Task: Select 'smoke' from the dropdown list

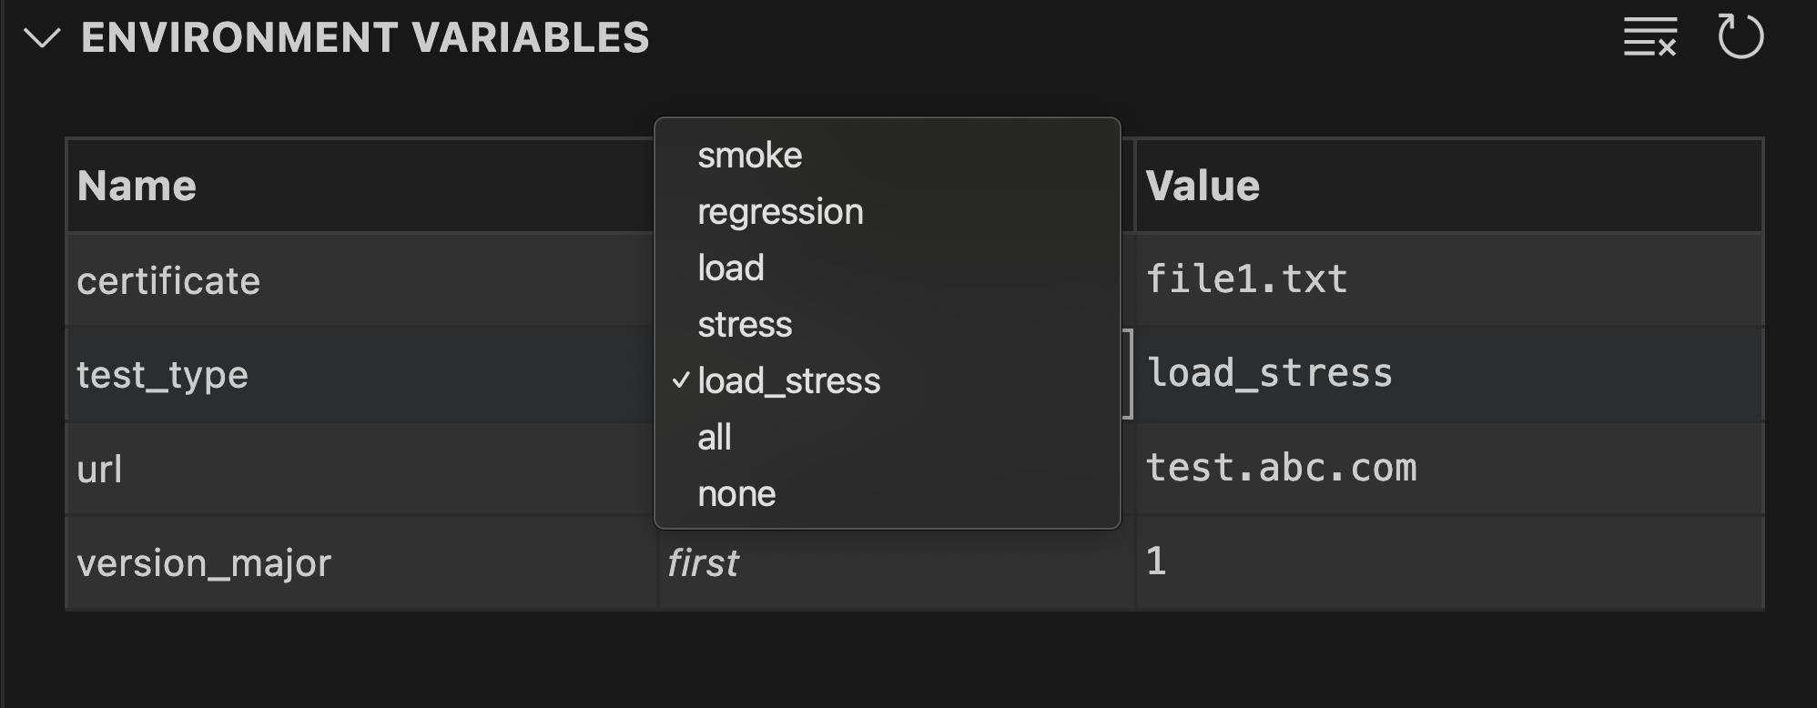Action: [x=749, y=156]
